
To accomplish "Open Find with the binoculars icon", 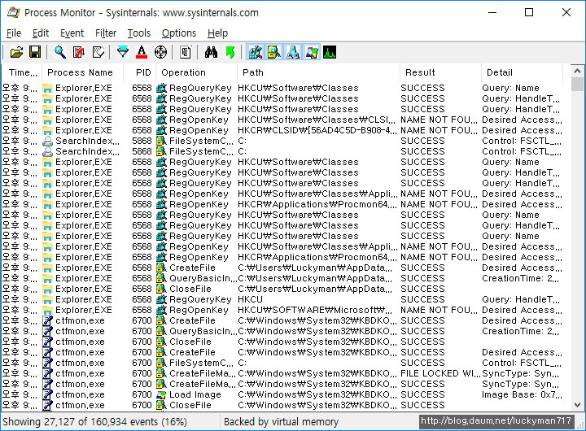I will coord(211,52).
